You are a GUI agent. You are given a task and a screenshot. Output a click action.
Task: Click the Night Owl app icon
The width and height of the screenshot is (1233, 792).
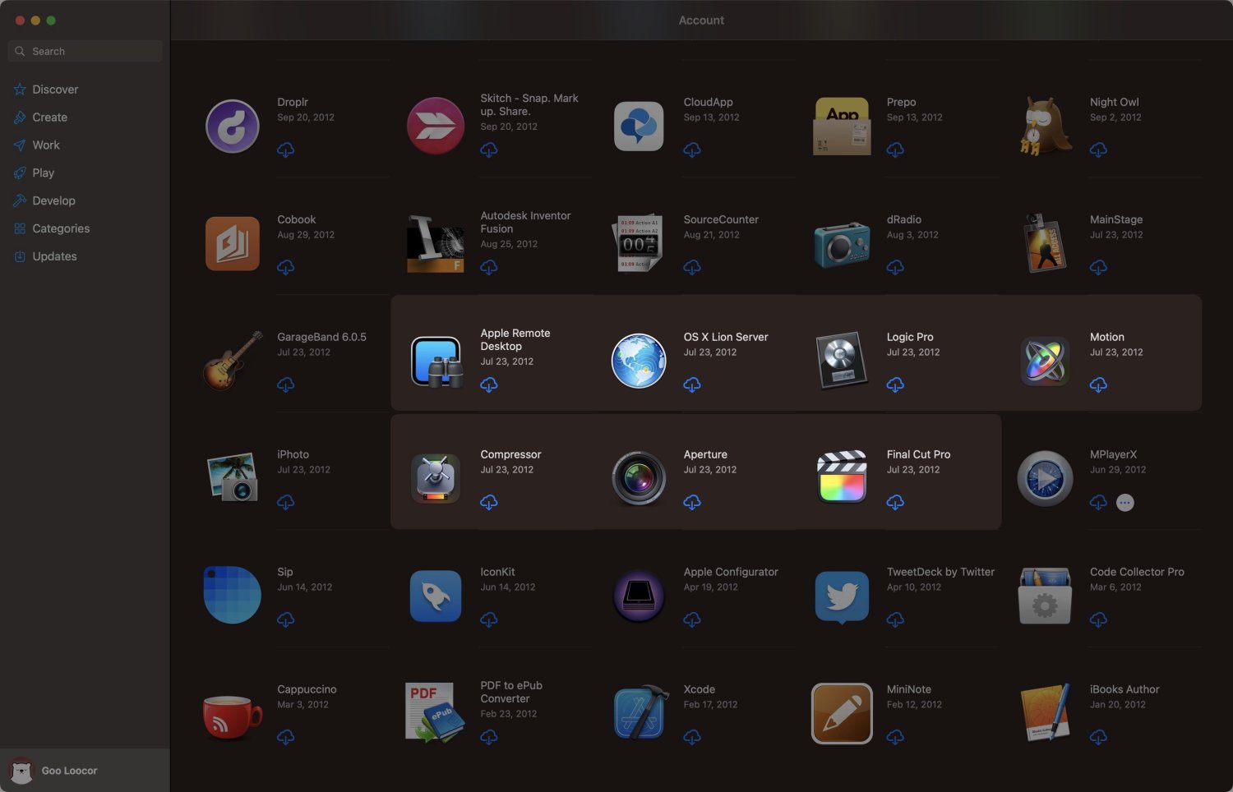pyautogui.click(x=1044, y=126)
